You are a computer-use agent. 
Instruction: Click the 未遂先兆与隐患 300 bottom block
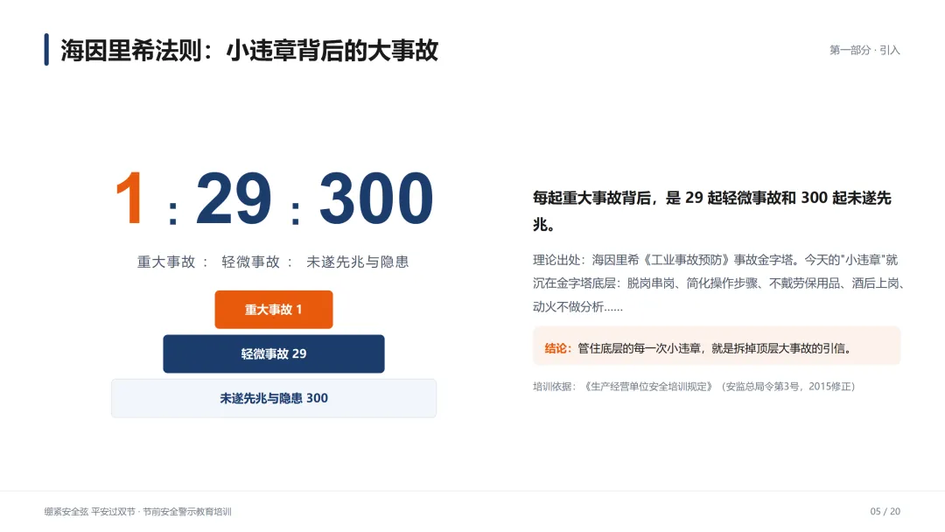(x=274, y=398)
